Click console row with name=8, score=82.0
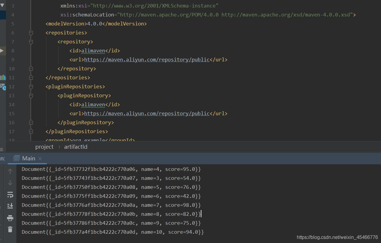The width and height of the screenshot is (381, 243). click(x=111, y=214)
